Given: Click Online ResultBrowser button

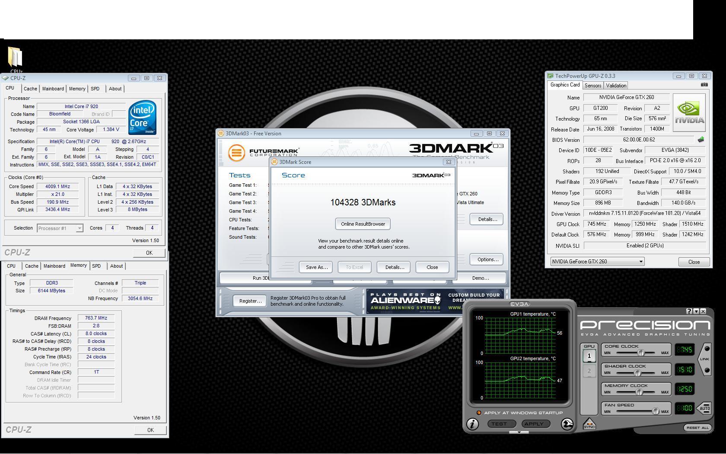Looking at the screenshot, I should (363, 224).
